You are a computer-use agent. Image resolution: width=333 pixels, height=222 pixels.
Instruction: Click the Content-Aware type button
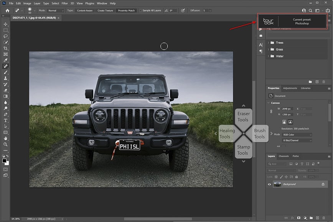click(85, 10)
